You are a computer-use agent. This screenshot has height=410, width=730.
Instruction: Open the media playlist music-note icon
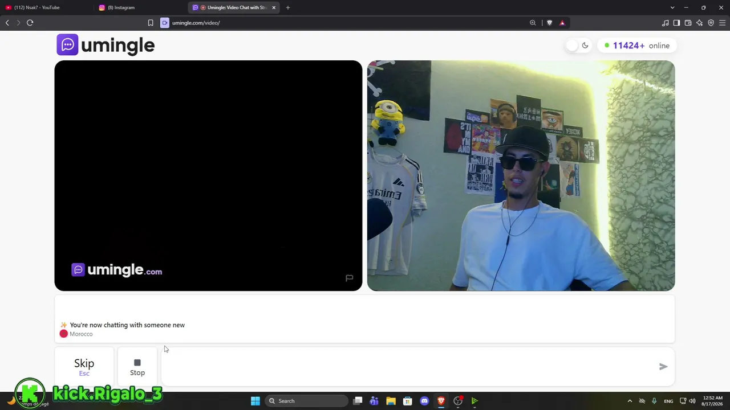(x=666, y=23)
